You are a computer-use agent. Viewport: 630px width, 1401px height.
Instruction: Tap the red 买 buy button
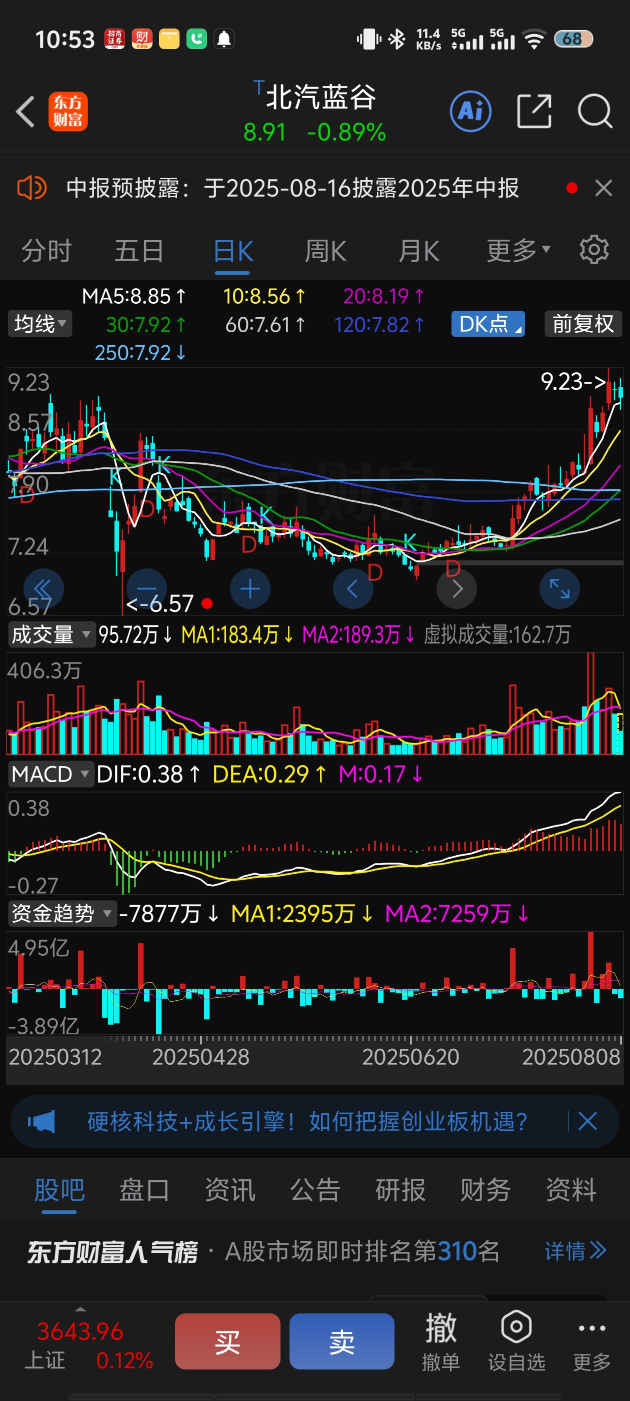click(x=228, y=1341)
